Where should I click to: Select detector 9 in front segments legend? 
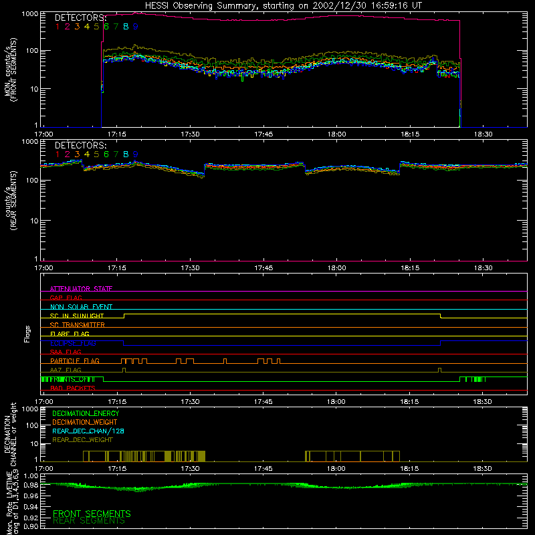[x=136, y=27]
